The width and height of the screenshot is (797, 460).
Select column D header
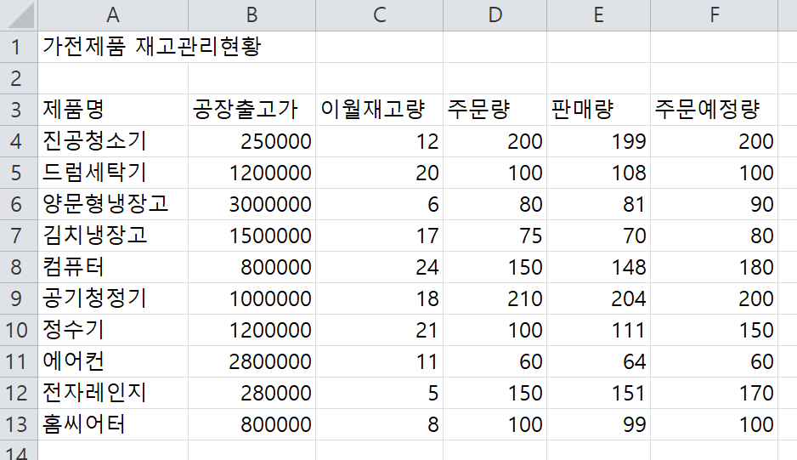pos(495,15)
